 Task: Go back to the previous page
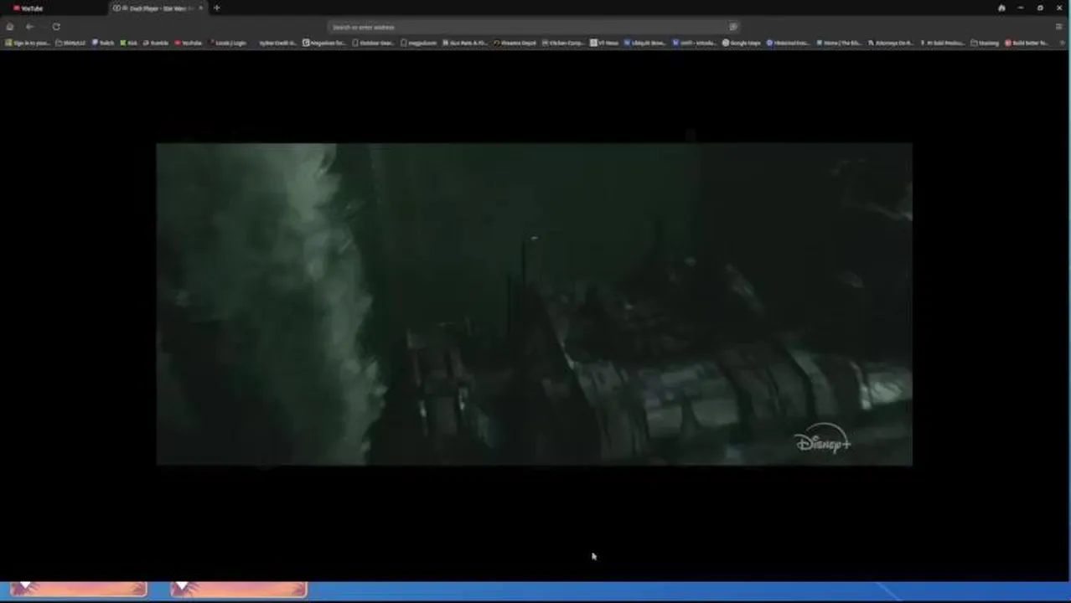click(x=29, y=27)
